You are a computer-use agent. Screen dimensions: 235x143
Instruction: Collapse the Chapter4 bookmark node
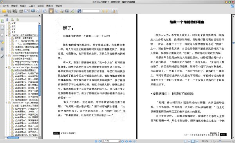(6, 103)
